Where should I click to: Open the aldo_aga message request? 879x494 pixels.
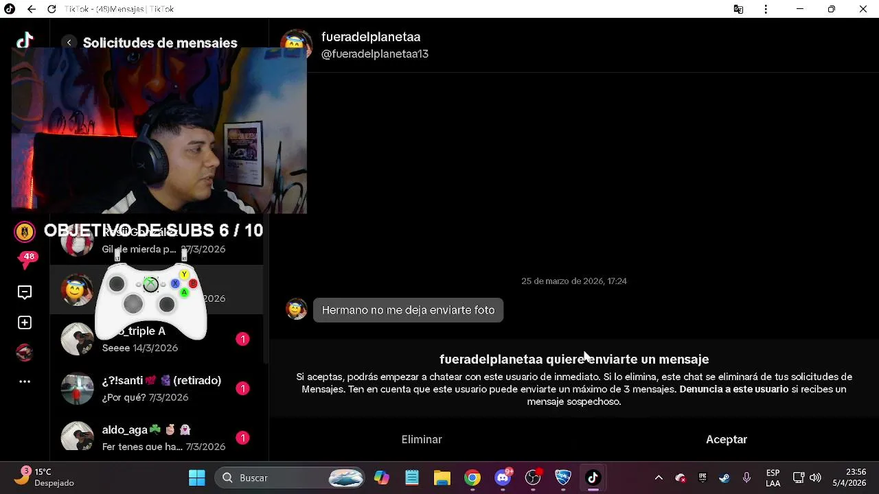coord(157,437)
